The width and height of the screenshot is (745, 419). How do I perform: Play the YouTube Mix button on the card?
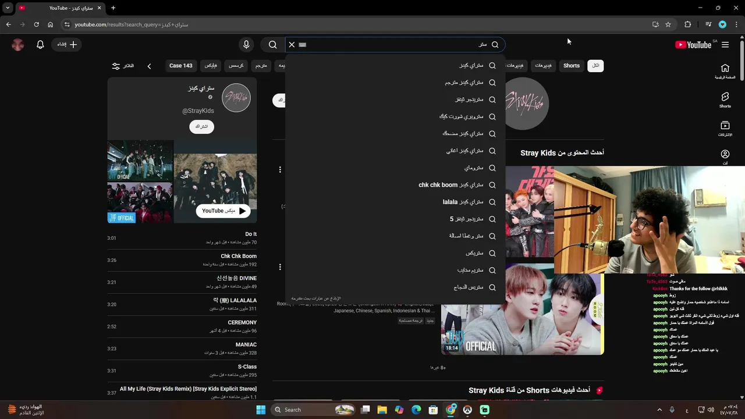[x=223, y=211]
